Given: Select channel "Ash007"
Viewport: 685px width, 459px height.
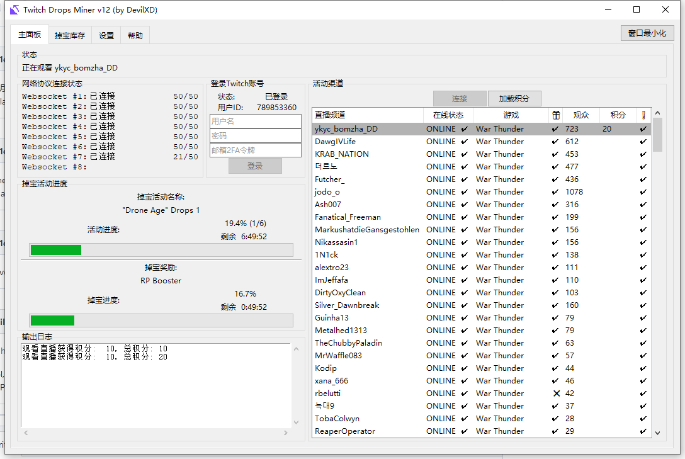Looking at the screenshot, I should pos(482,205).
